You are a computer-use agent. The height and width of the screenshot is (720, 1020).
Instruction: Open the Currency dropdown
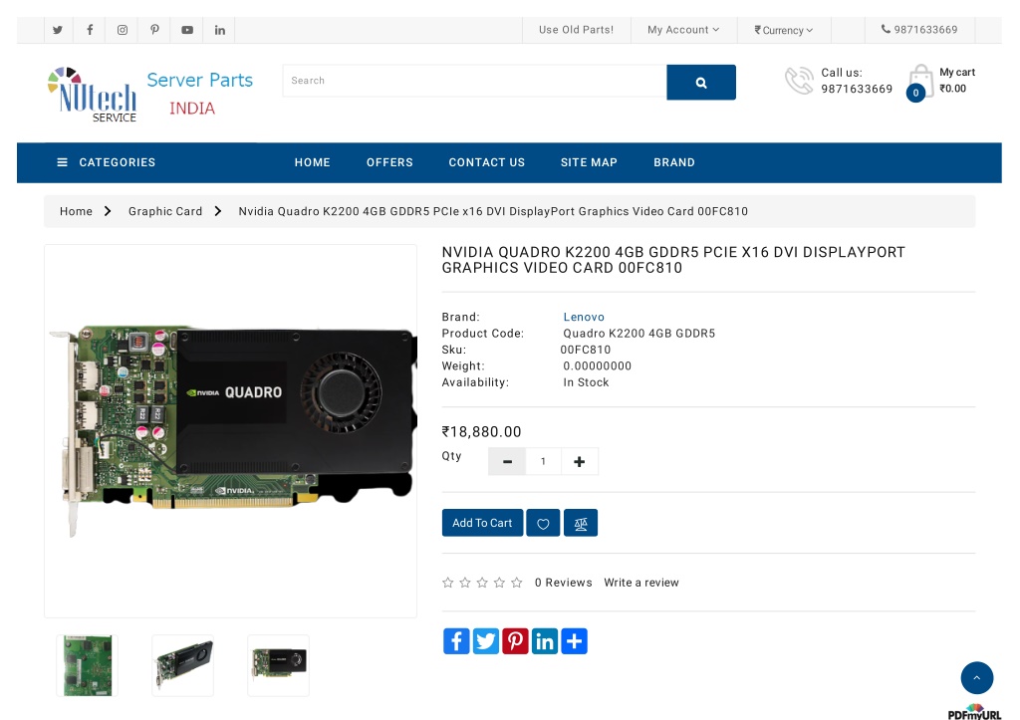click(783, 30)
